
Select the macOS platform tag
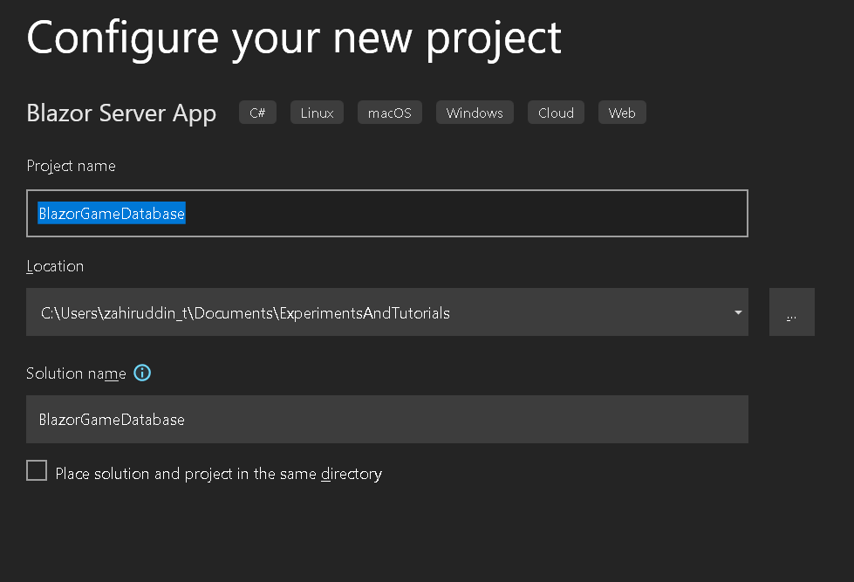pyautogui.click(x=389, y=113)
